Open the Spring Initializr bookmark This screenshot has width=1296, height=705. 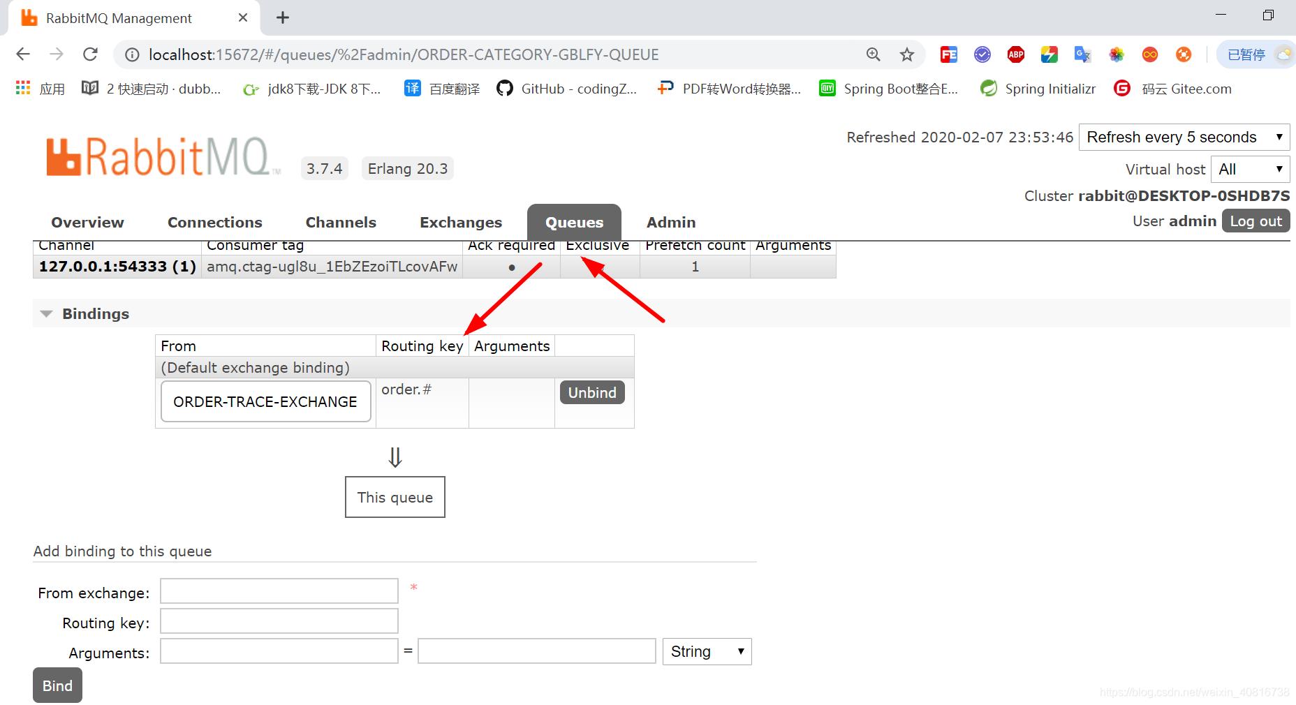click(x=1038, y=89)
